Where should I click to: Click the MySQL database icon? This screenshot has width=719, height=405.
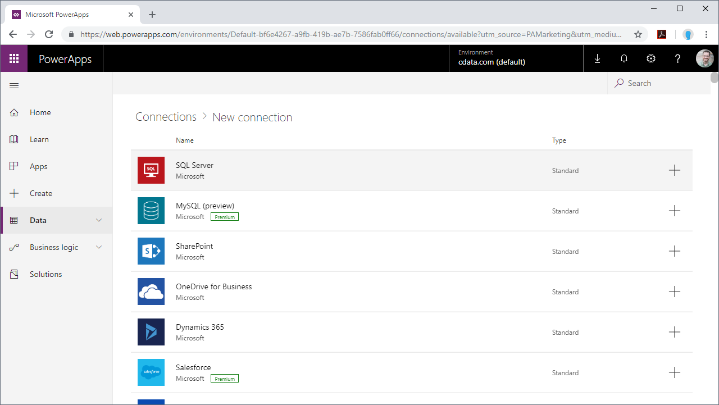pyautogui.click(x=151, y=211)
